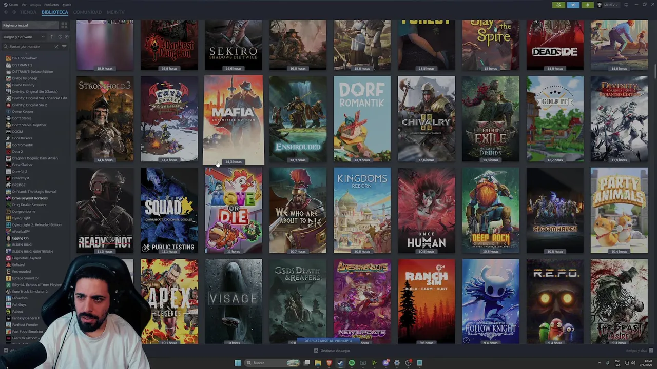657x369 pixels.
Task: Click the MeinTV profile avatar
Action: (x=600, y=5)
